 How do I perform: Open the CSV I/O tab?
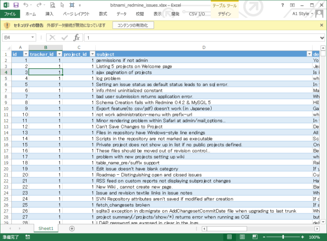tap(197, 14)
